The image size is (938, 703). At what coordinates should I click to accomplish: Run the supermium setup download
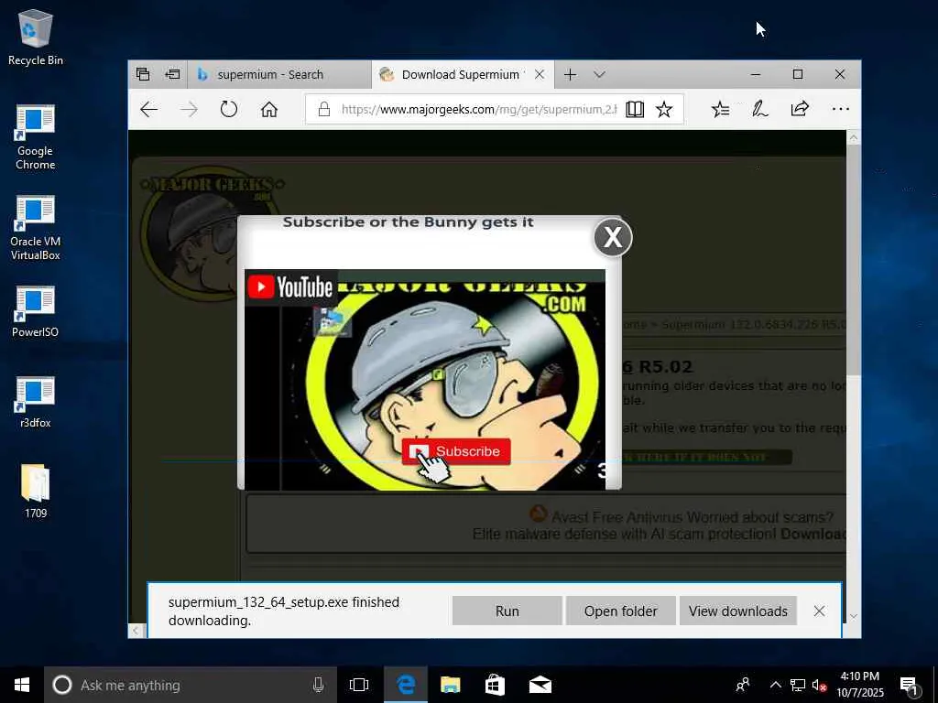click(x=507, y=611)
